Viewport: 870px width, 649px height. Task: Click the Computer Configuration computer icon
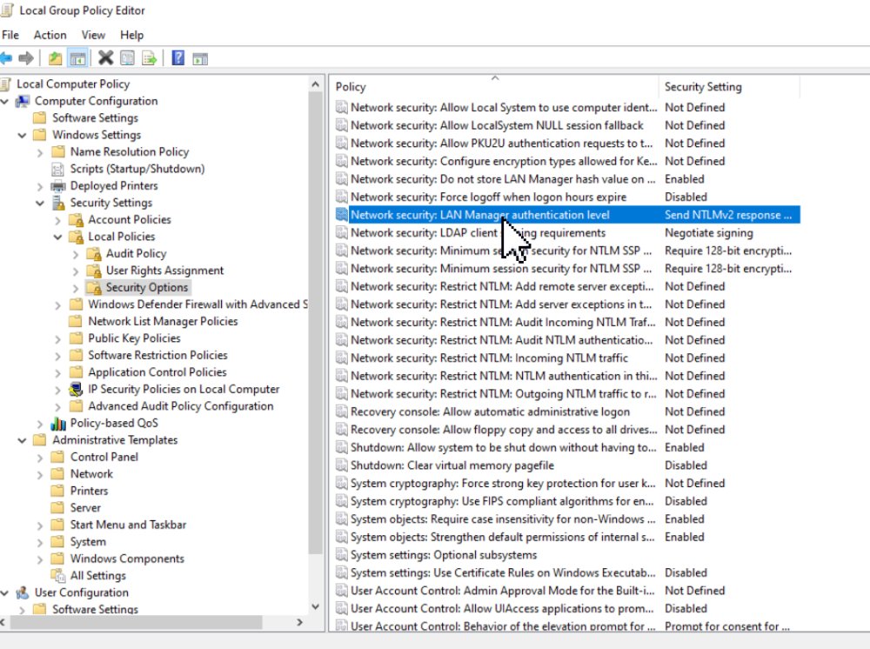[23, 101]
